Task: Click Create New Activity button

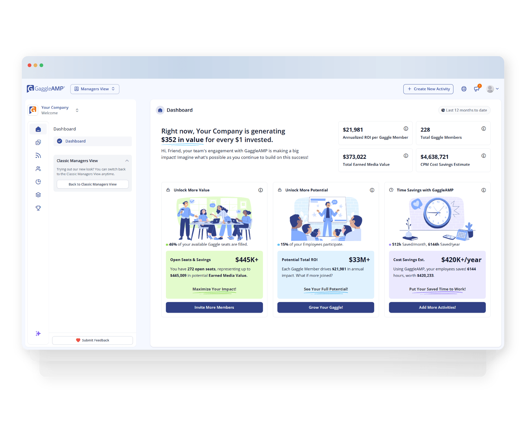Action: coord(428,89)
